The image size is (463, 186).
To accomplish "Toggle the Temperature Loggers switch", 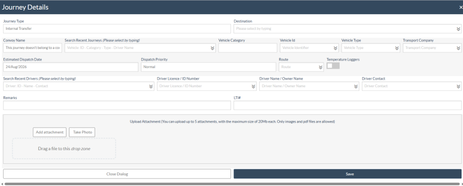I will click(x=333, y=66).
